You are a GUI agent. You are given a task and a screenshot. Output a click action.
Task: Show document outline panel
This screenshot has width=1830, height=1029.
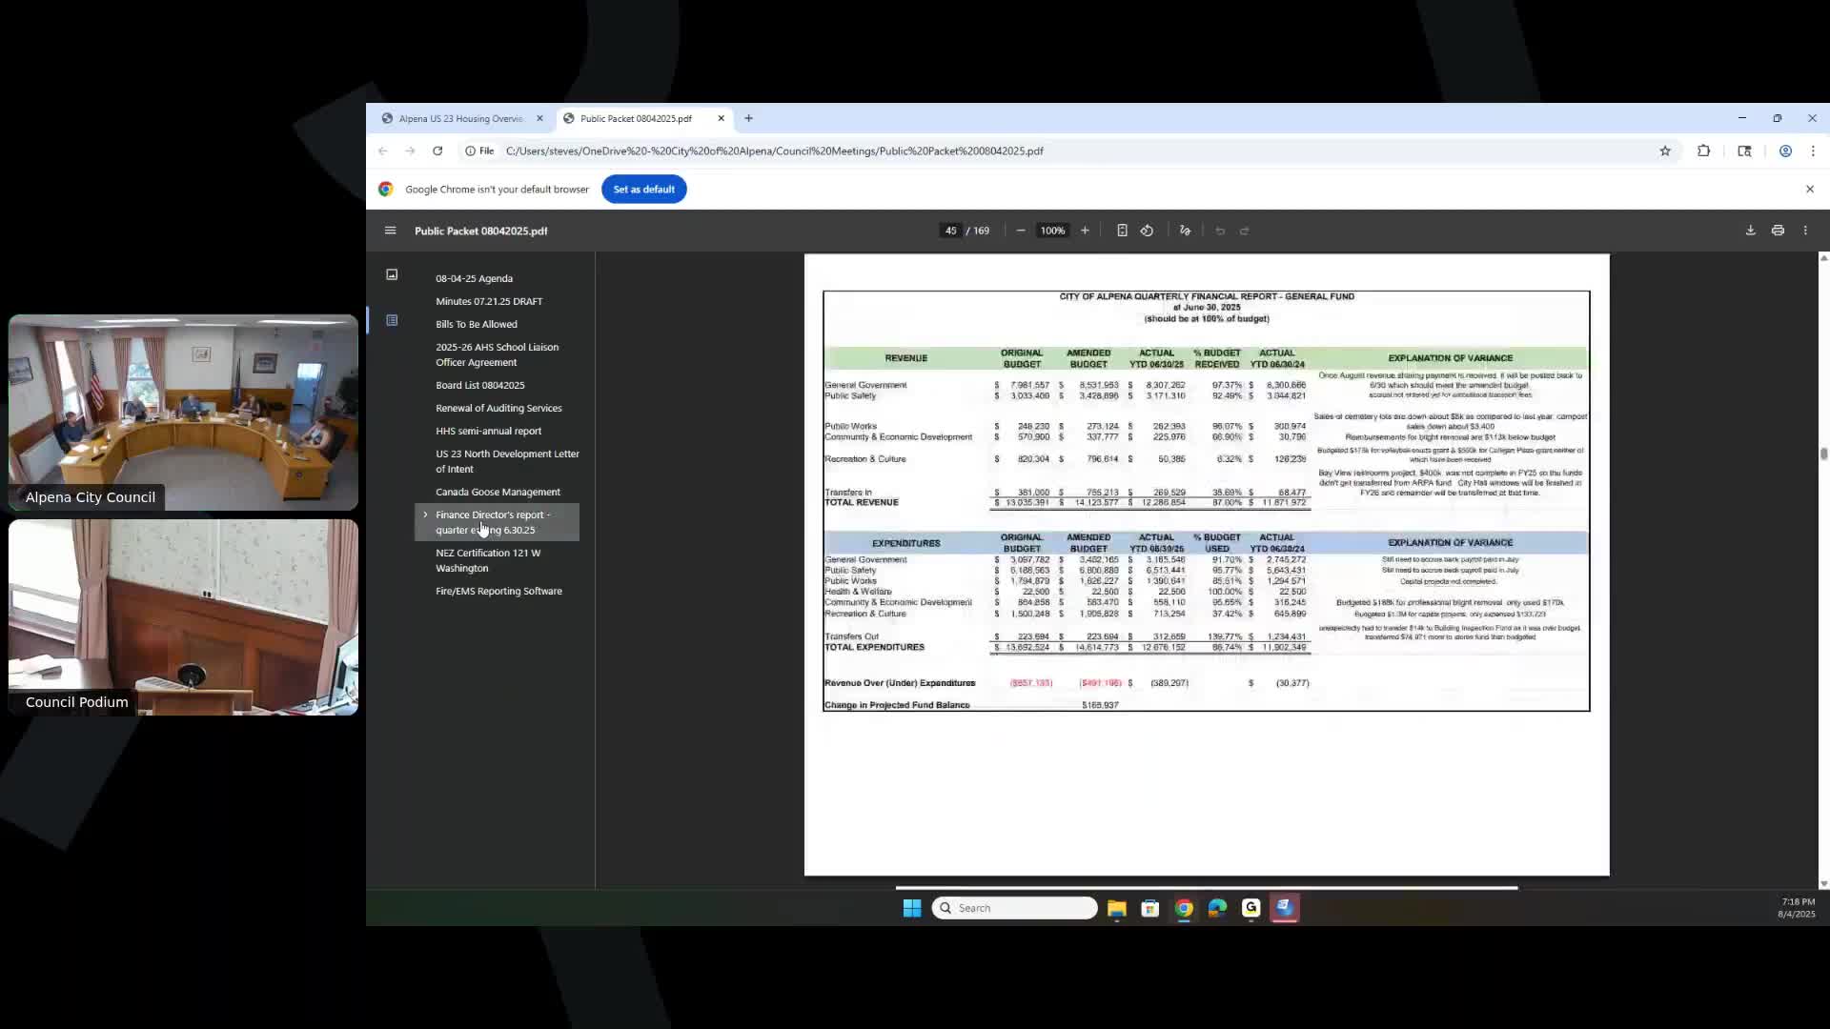point(392,320)
